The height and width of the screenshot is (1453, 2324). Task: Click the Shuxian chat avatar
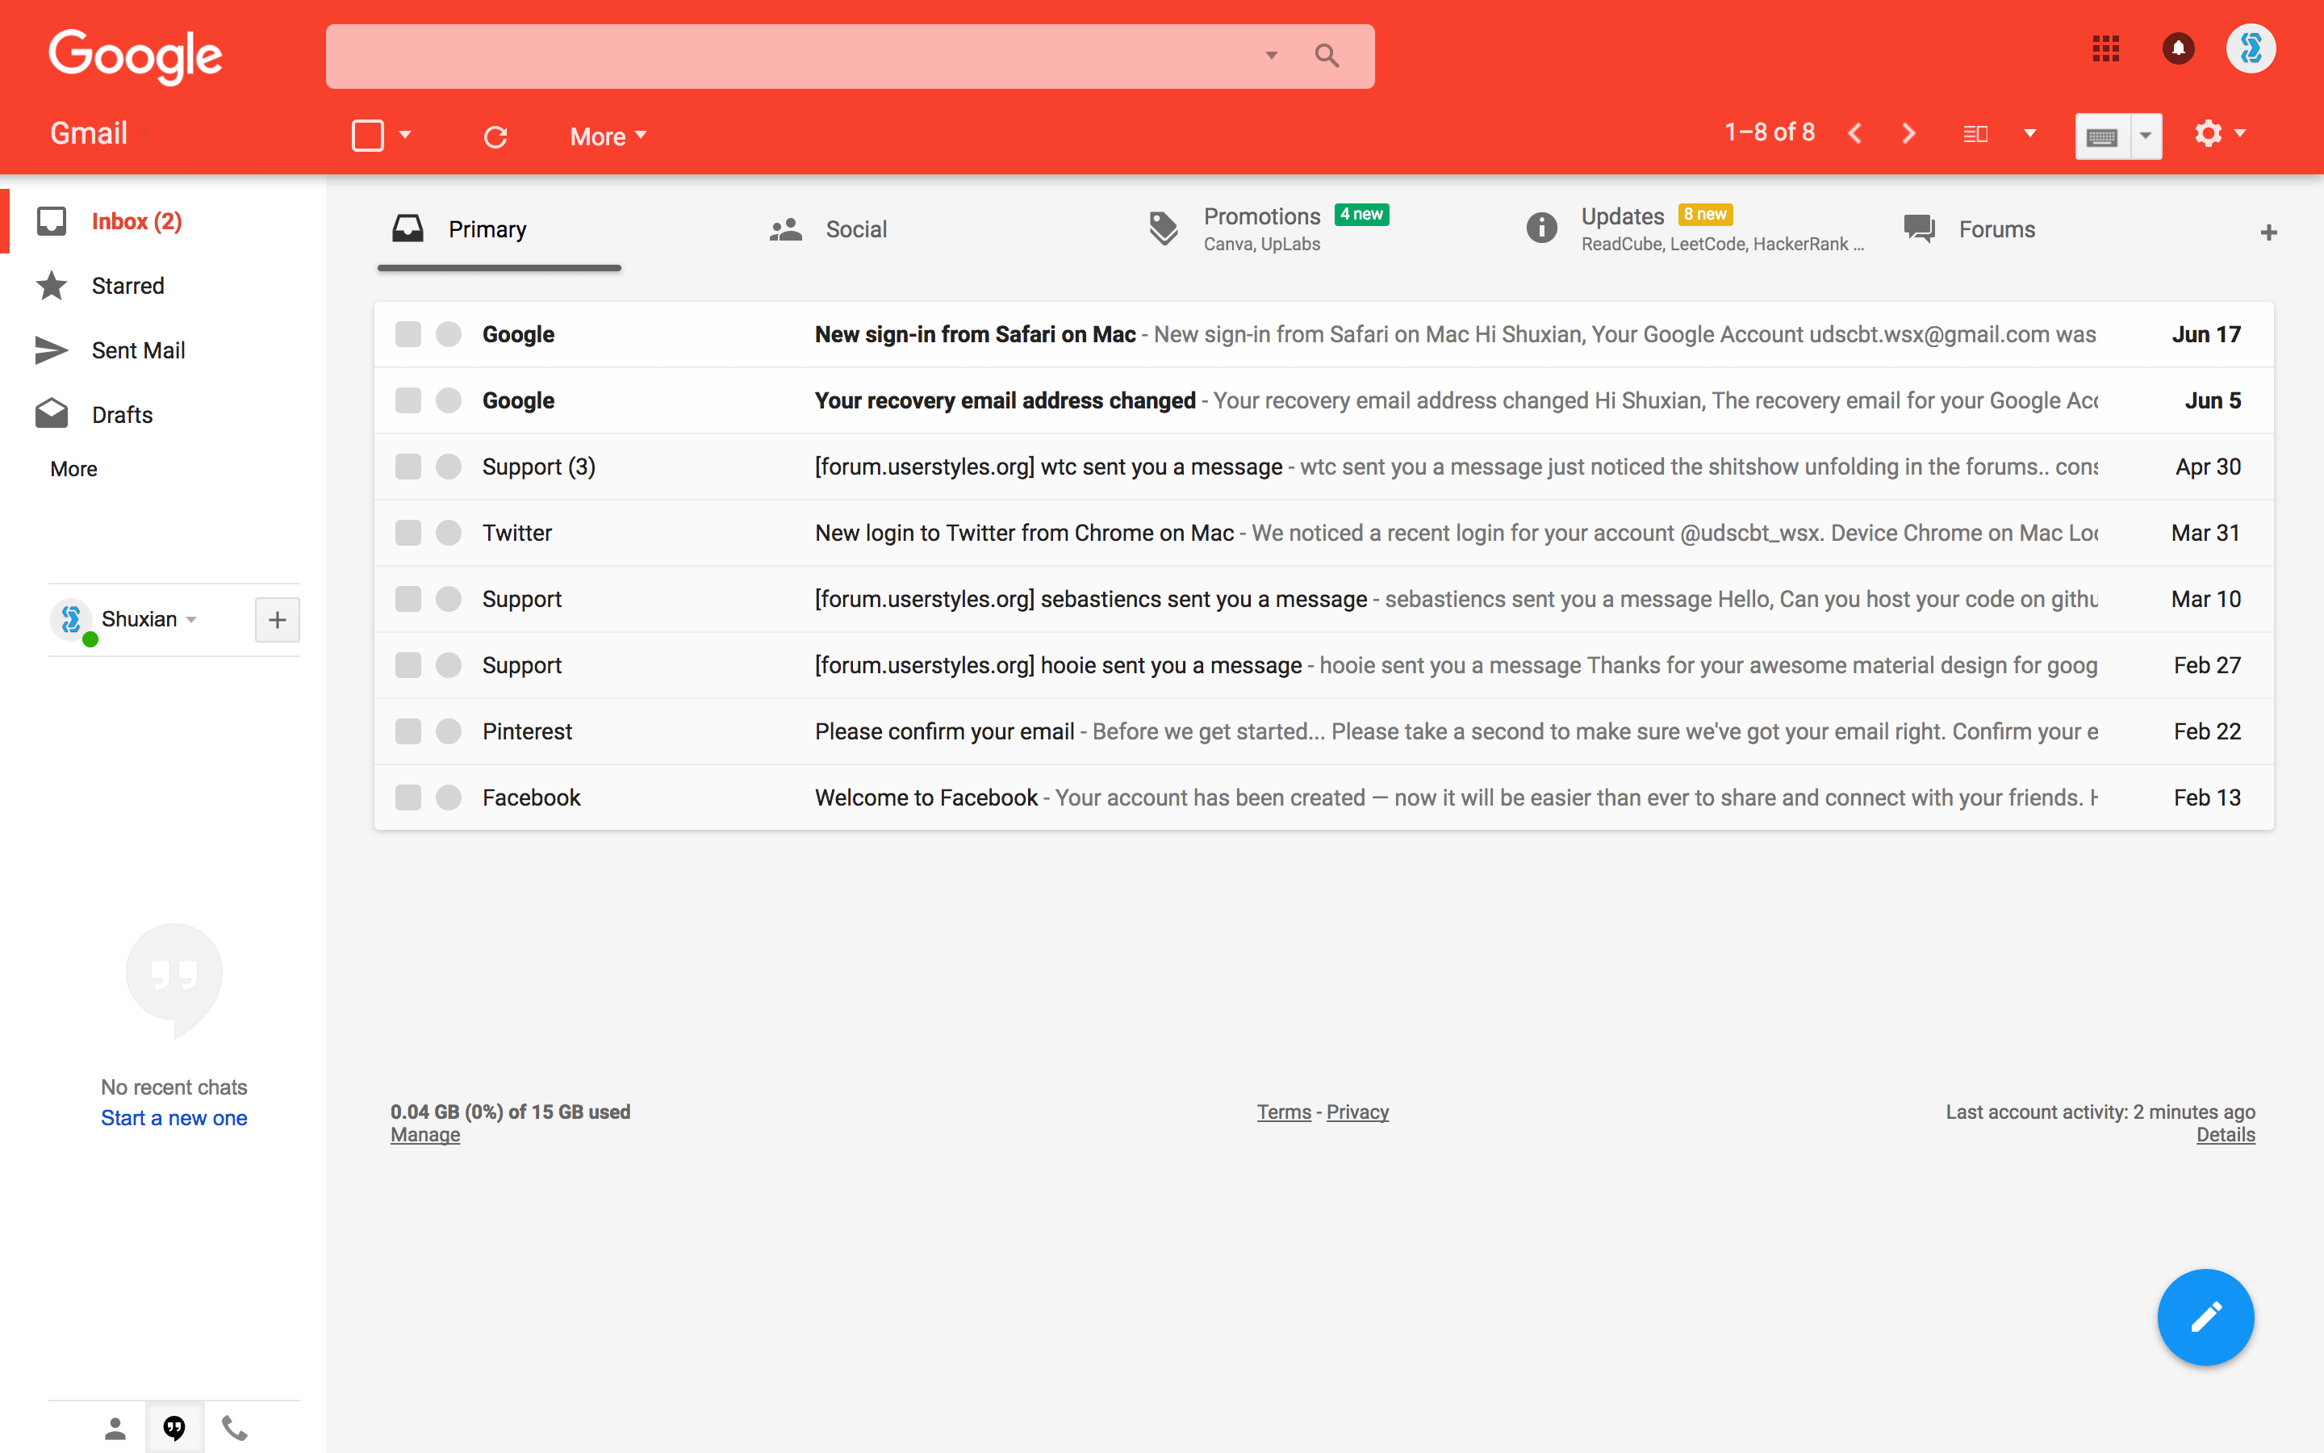pyautogui.click(x=71, y=619)
